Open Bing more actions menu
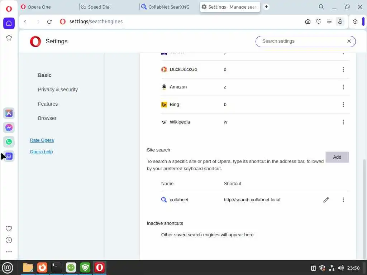The height and width of the screenshot is (275, 367). tap(343, 105)
